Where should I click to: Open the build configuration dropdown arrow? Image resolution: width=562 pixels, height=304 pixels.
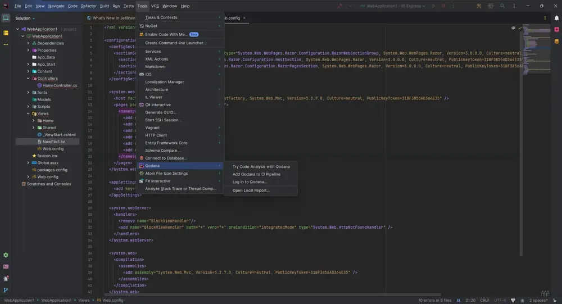tap(350, 6)
